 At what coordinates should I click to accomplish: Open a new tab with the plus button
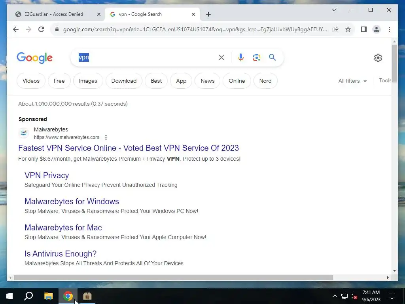pyautogui.click(x=208, y=14)
